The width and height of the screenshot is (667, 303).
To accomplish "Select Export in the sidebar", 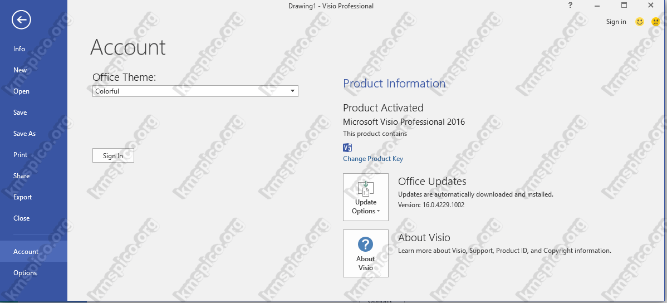I will tap(33, 197).
